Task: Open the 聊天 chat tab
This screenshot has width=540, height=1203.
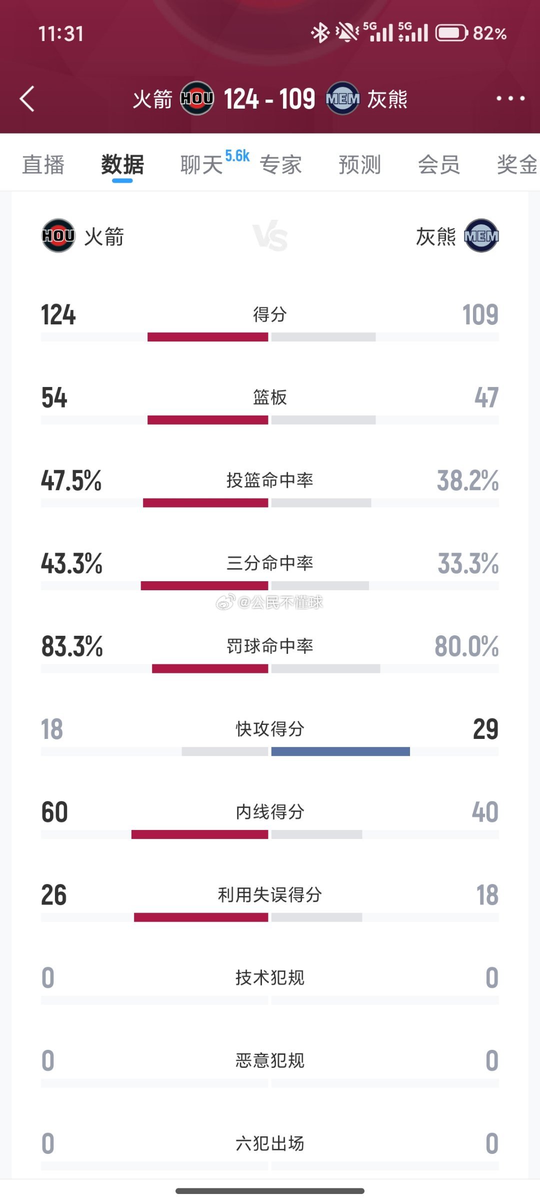Action: pyautogui.click(x=202, y=165)
